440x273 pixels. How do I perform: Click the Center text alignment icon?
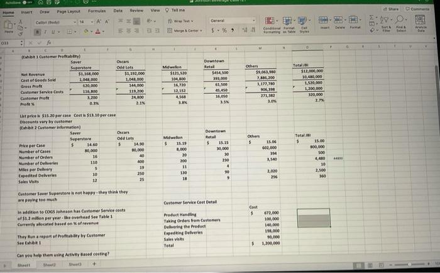point(128,31)
